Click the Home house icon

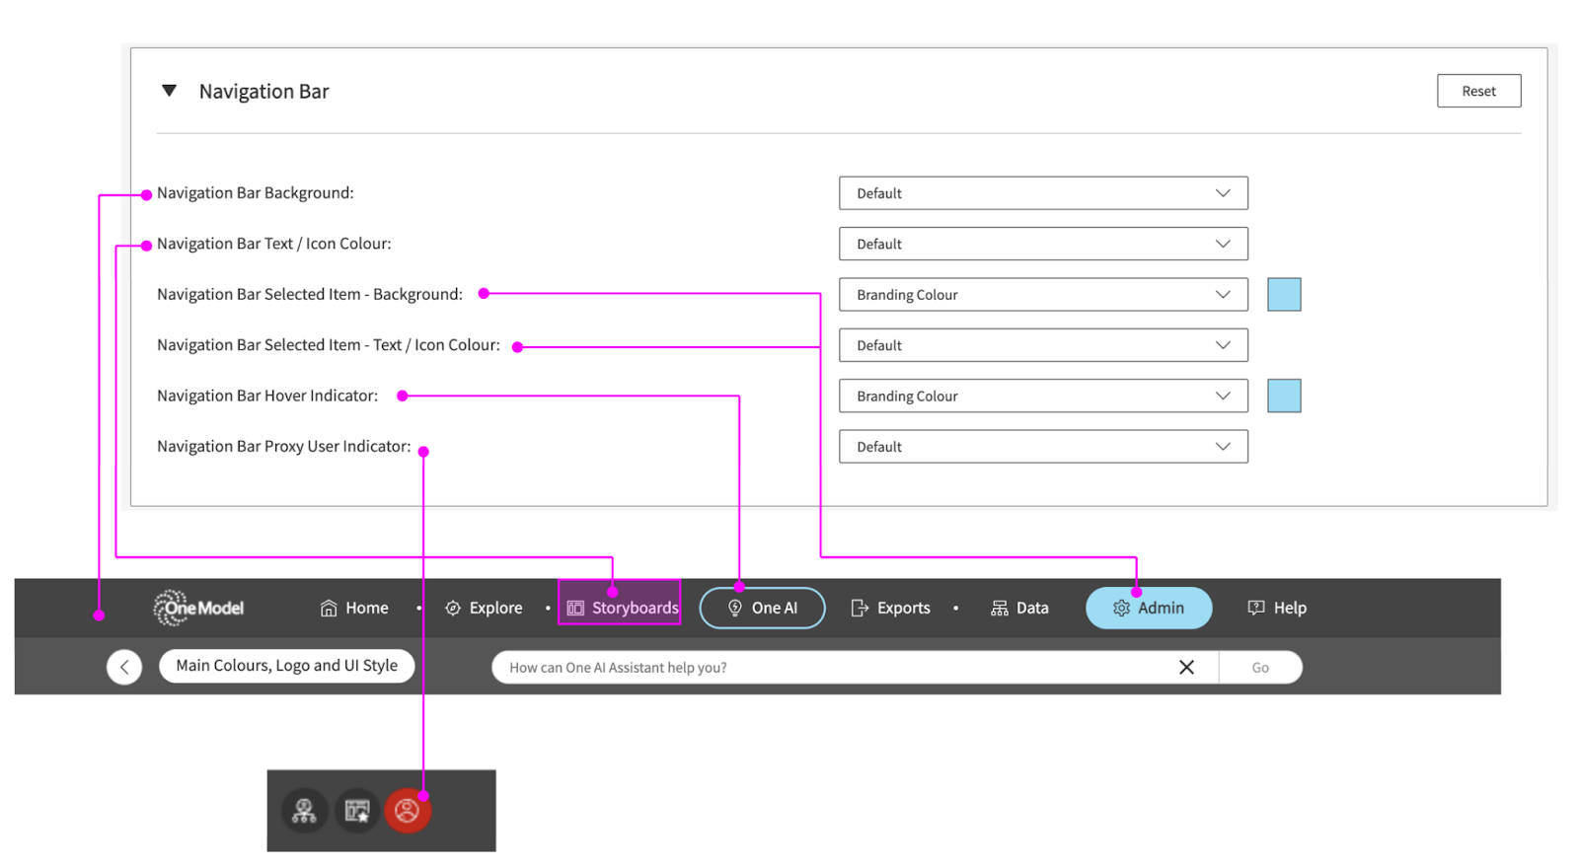click(x=329, y=609)
